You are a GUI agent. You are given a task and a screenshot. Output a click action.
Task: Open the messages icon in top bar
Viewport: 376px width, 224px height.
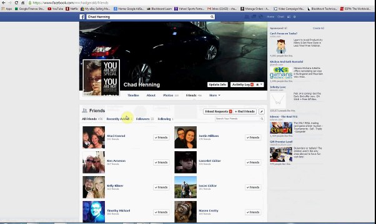(x=254, y=17)
